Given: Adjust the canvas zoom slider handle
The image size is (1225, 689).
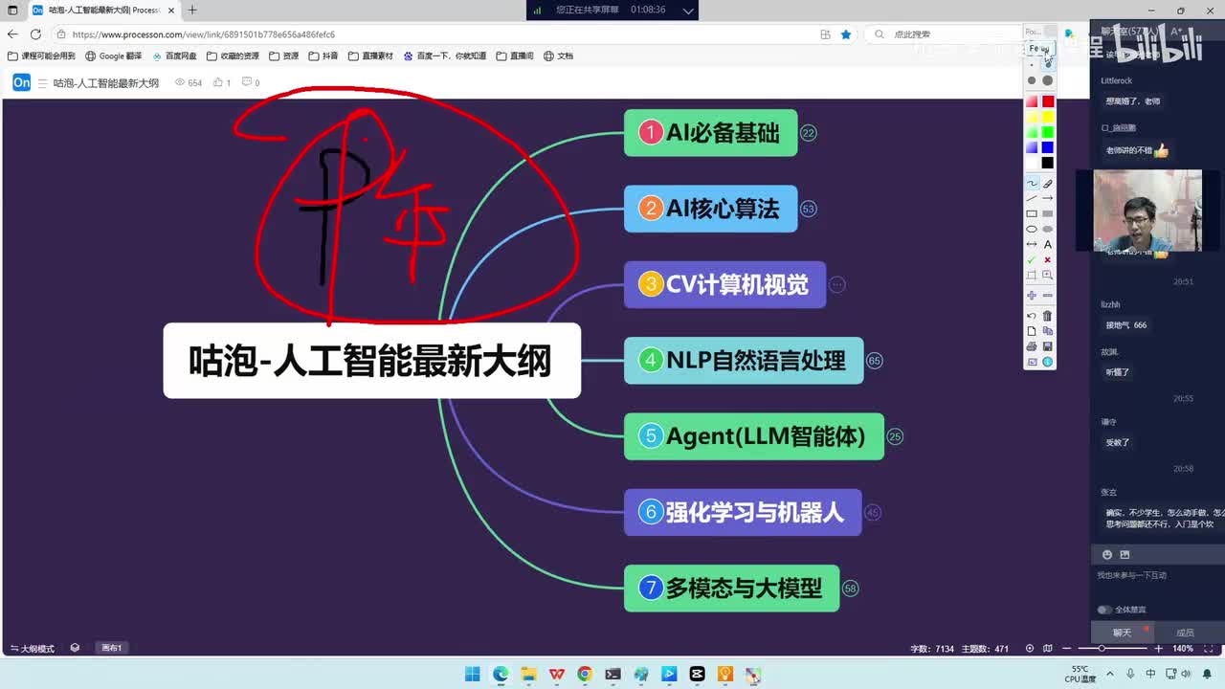Looking at the screenshot, I should [x=1102, y=648].
